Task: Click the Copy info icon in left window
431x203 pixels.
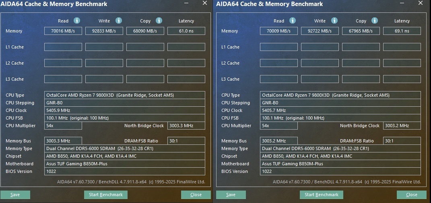Action: point(159,20)
